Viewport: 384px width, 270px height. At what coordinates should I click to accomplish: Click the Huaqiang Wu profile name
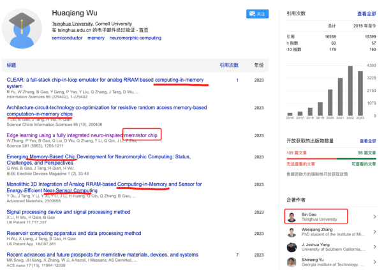(75, 13)
